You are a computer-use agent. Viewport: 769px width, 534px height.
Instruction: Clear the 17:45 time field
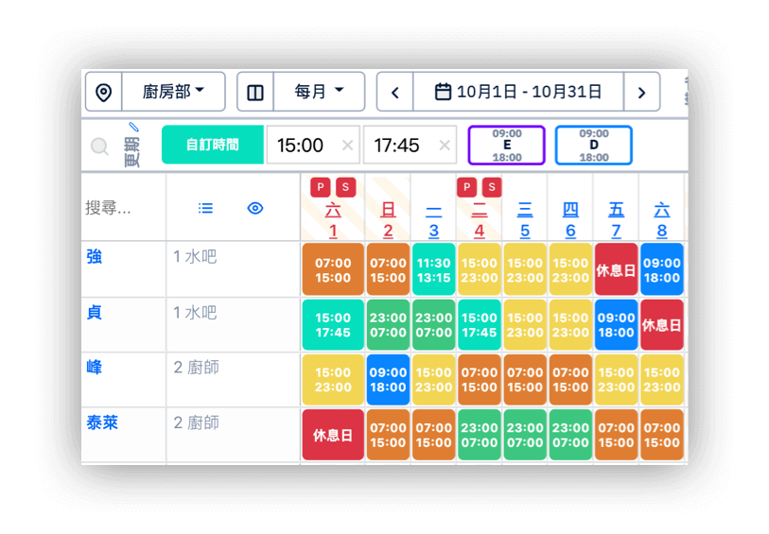click(x=445, y=145)
